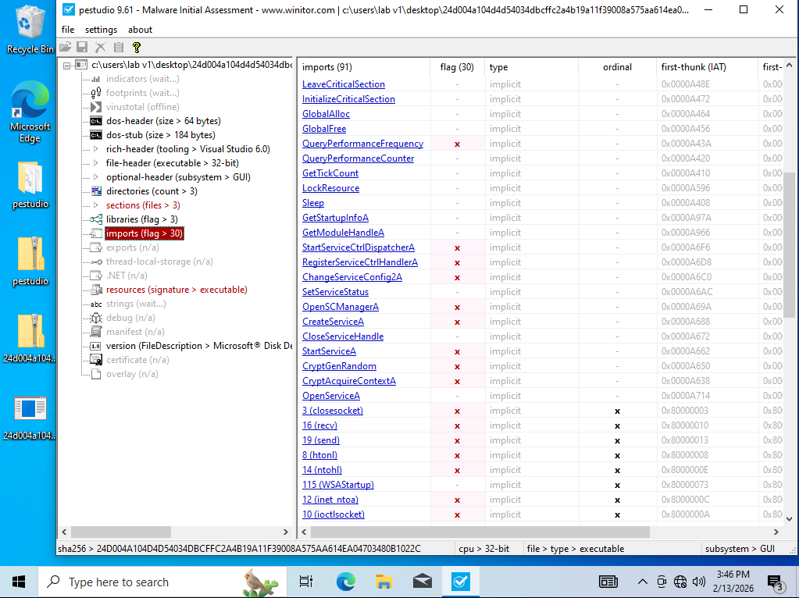Select the version (FileDescription) tree item
Image resolution: width=799 pixels, height=598 pixels.
click(x=199, y=346)
